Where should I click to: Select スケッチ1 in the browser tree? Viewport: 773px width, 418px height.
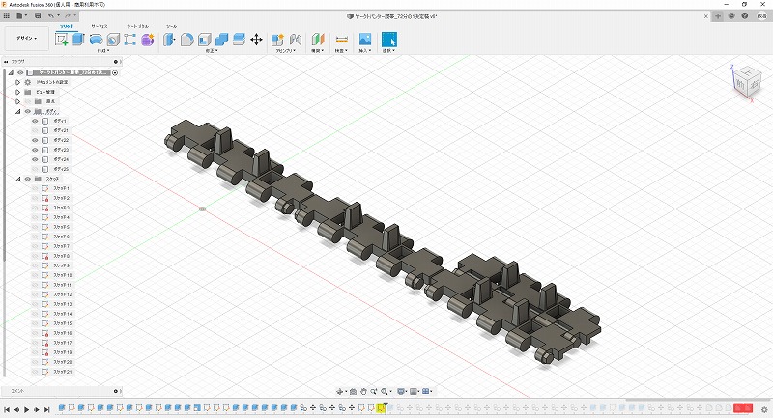[61, 188]
